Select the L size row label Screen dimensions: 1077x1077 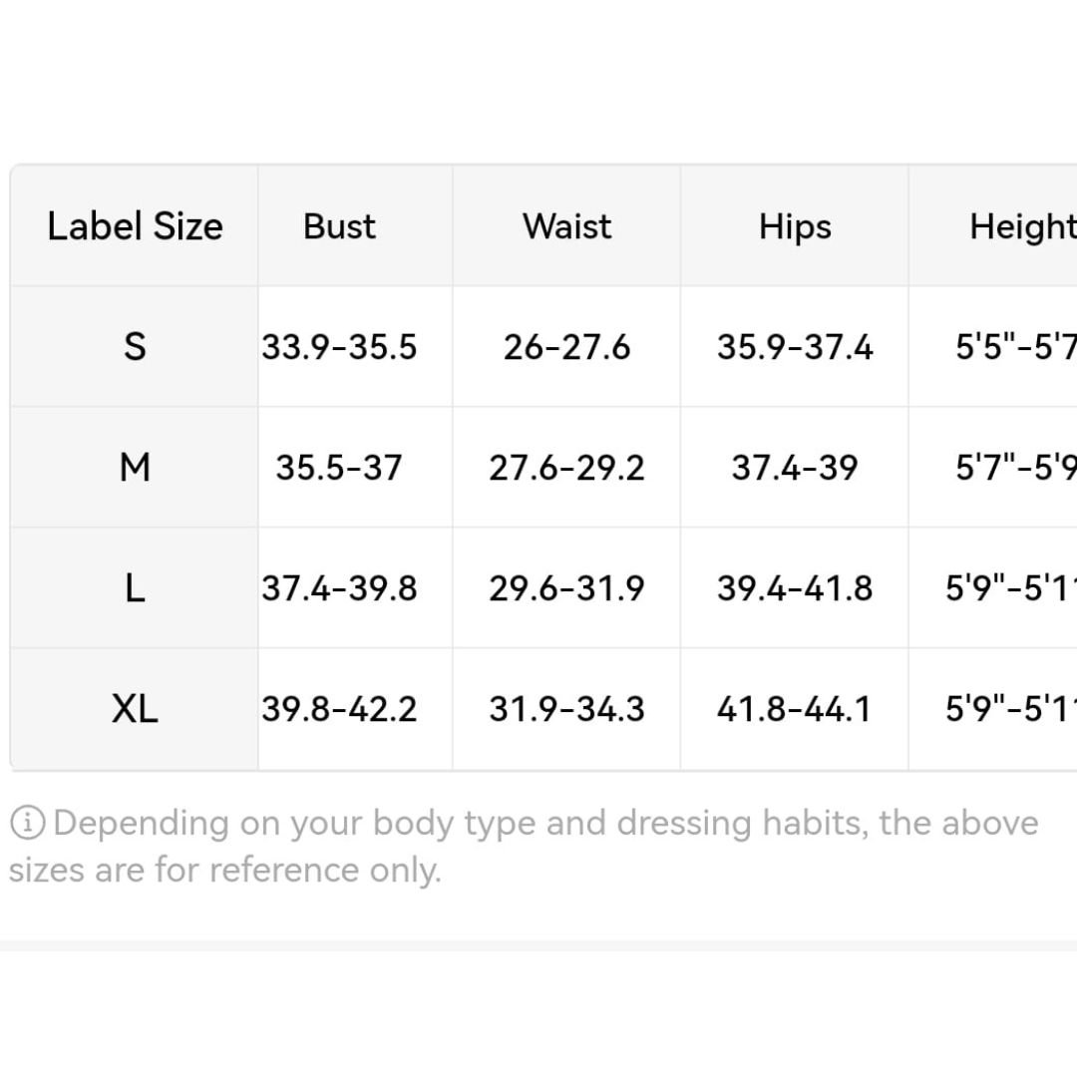click(135, 588)
